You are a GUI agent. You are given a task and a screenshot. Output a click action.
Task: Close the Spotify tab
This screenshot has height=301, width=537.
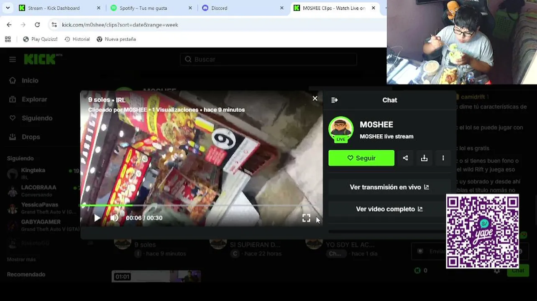190,8
